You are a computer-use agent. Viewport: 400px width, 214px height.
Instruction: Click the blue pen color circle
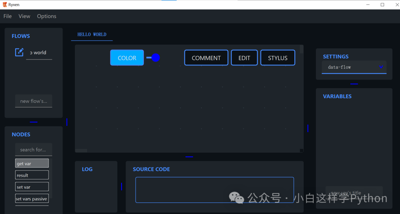[x=156, y=58]
